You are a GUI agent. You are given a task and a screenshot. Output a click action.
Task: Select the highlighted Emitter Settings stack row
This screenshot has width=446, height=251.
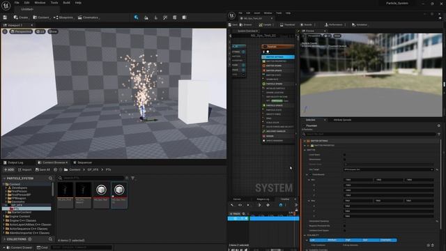(x=278, y=57)
